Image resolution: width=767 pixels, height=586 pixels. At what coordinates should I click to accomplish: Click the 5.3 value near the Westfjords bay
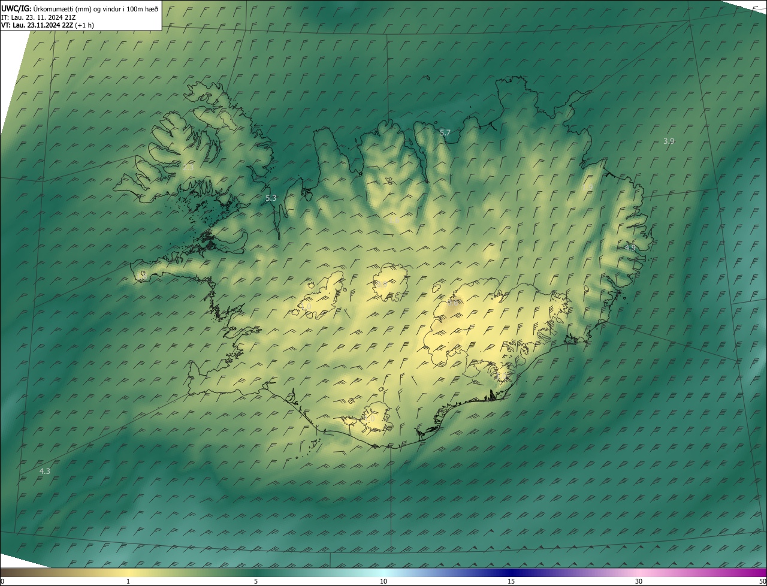271,198
